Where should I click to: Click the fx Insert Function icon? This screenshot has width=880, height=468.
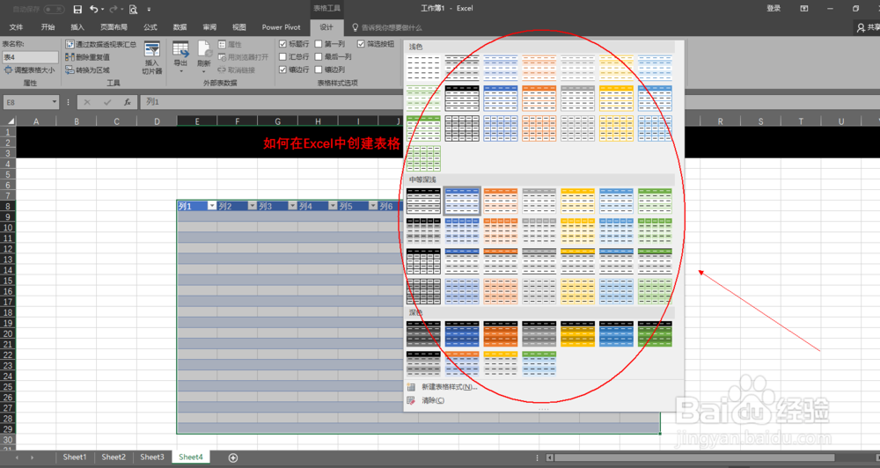[128, 102]
